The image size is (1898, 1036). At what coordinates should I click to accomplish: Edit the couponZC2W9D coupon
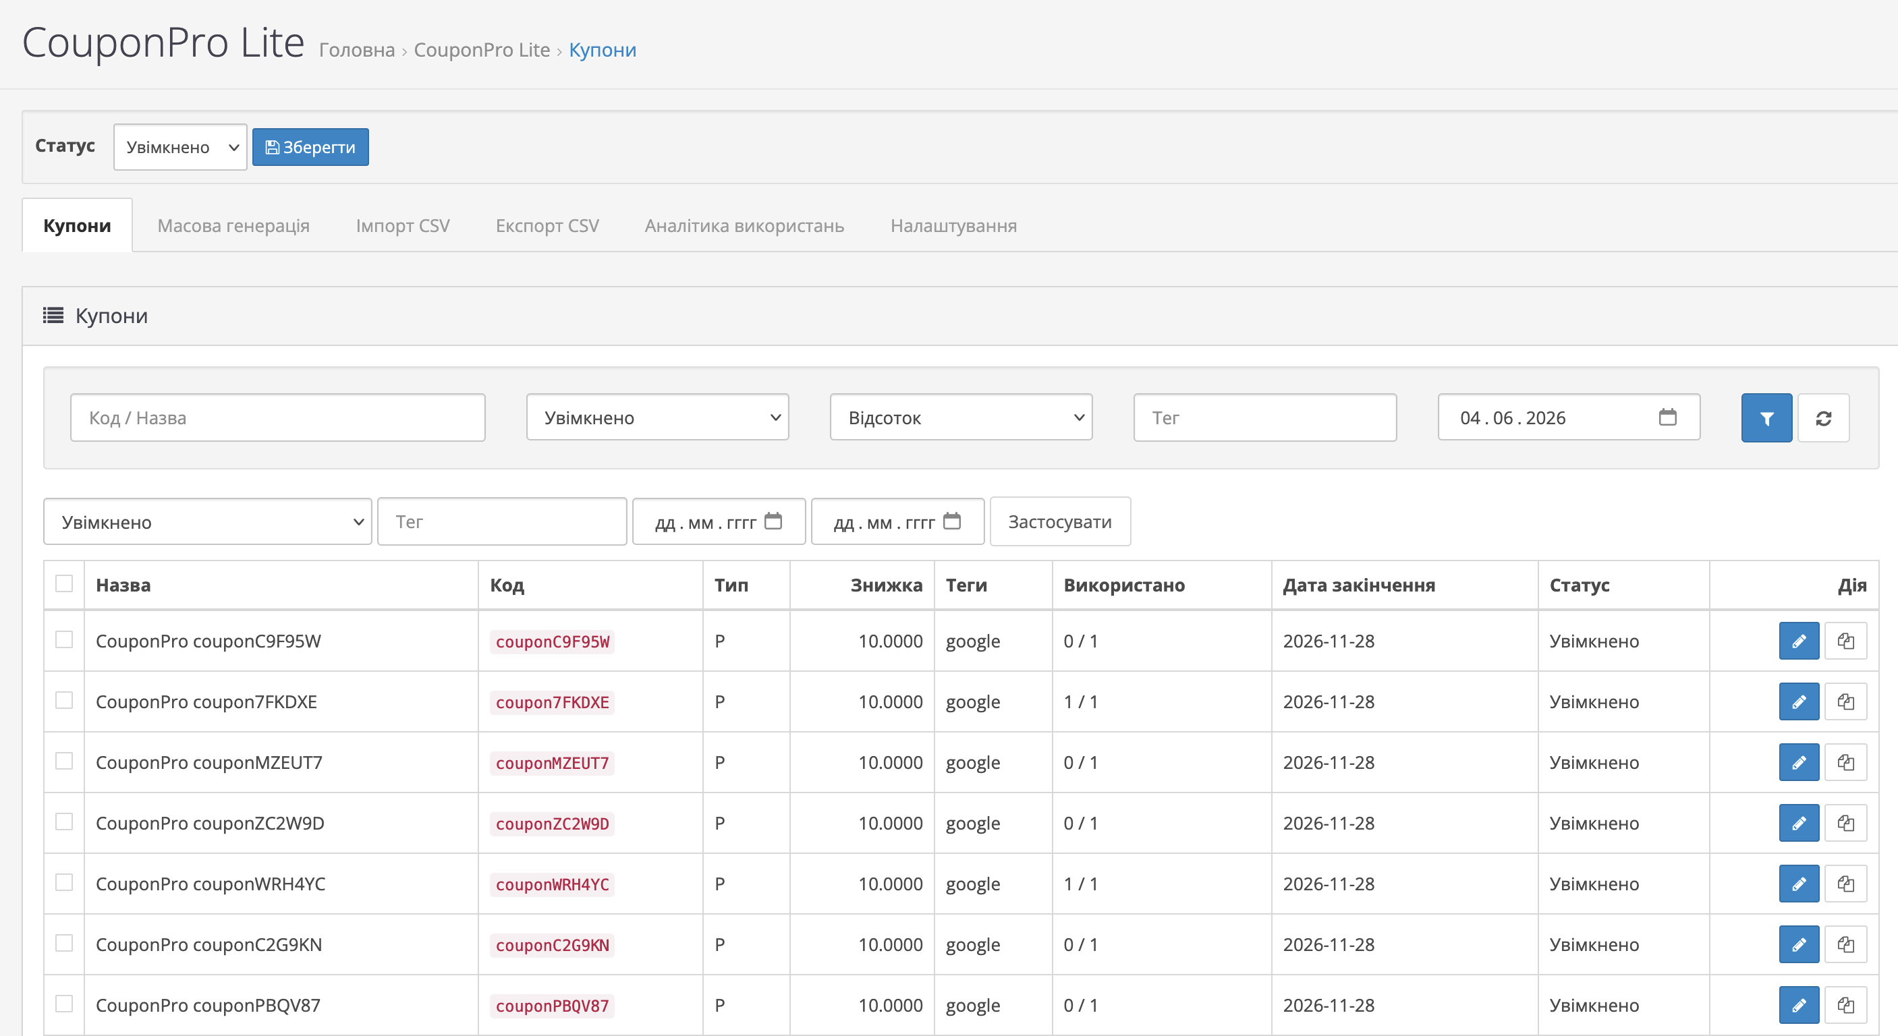coord(1799,824)
